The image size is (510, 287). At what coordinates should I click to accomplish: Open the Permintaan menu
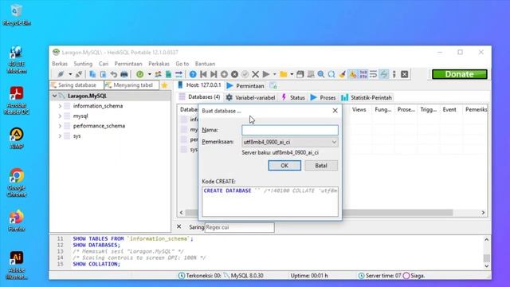tap(128, 64)
